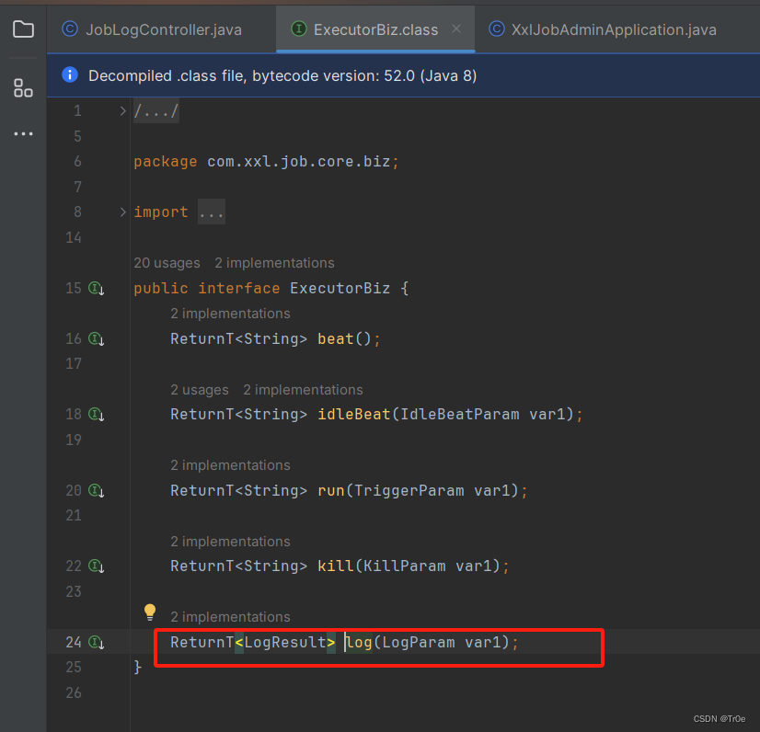Image resolution: width=760 pixels, height=732 pixels.
Task: Expand folded comment at line 1
Action: click(x=122, y=111)
